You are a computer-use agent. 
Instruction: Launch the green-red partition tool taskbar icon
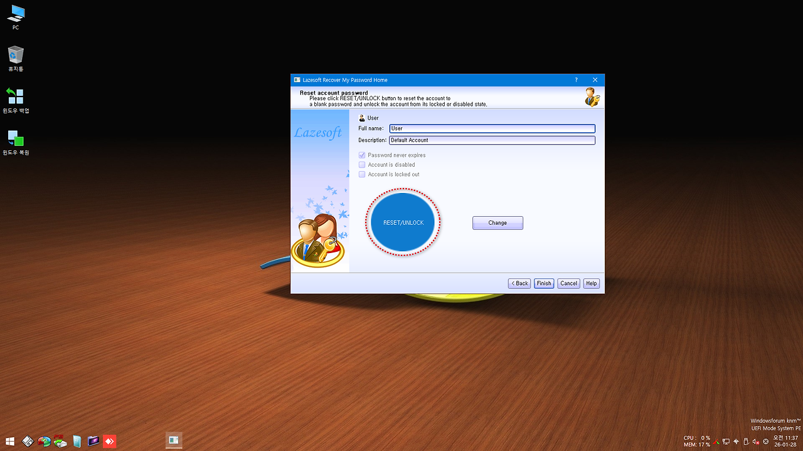44,441
